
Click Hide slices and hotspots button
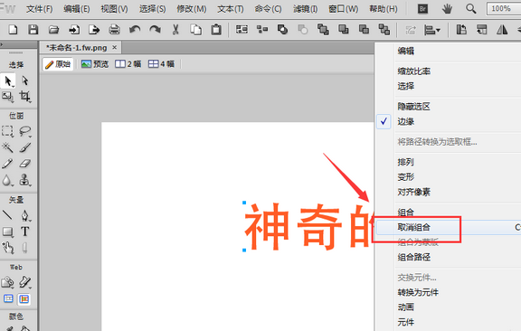point(8,298)
